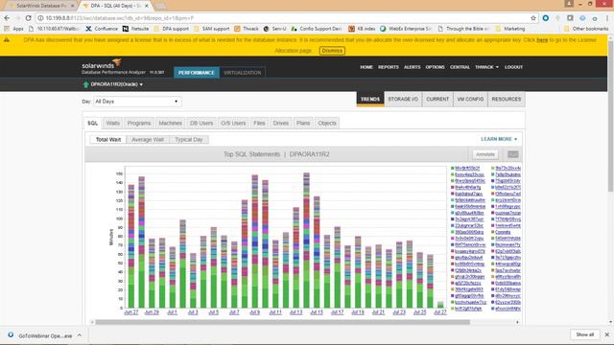Show the Average Wait chart view
Screen dimensions: 614x345
[x=148, y=140]
